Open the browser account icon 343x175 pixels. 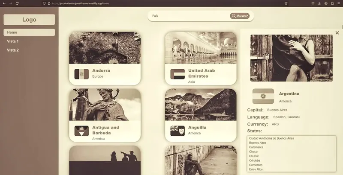pyautogui.click(x=326, y=3)
